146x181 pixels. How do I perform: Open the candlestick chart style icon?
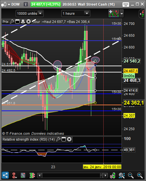[x=4, y=4]
